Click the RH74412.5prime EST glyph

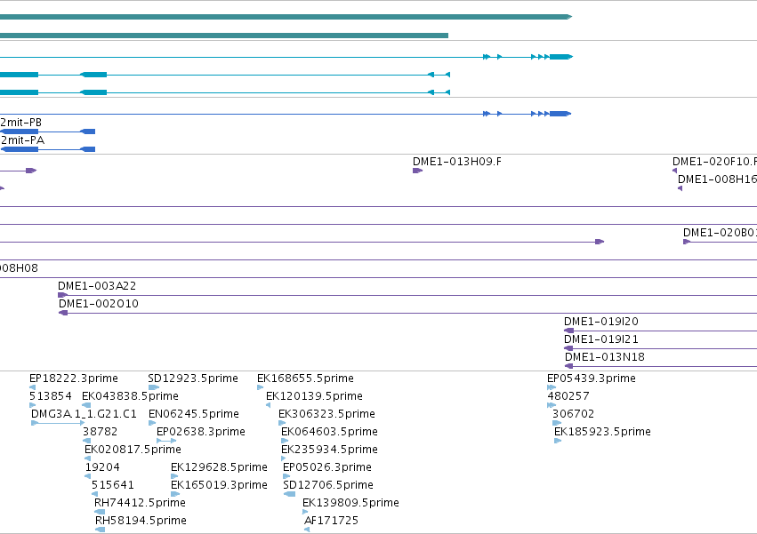point(100,512)
